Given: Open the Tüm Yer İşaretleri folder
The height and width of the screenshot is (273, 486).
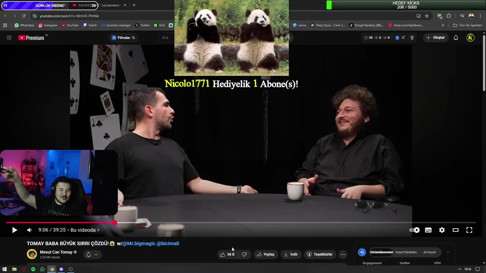Looking at the screenshot, I should click(467, 25).
